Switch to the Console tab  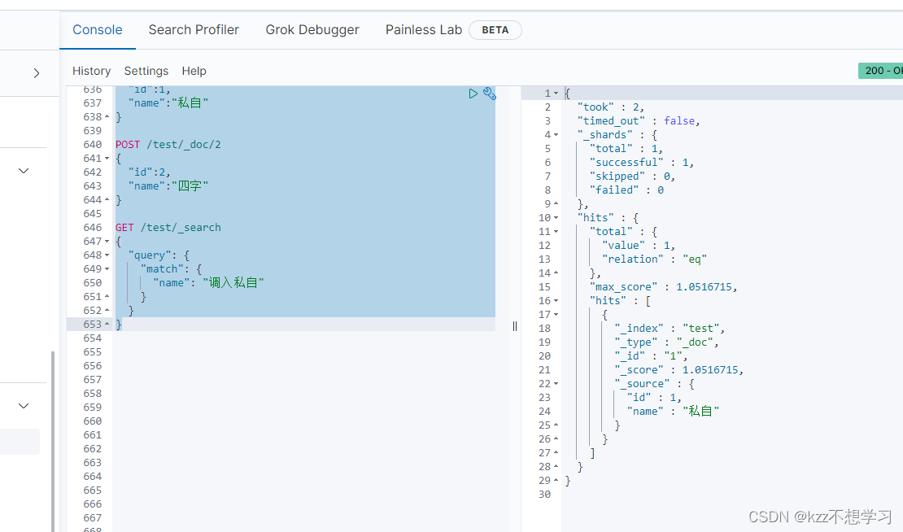[98, 30]
